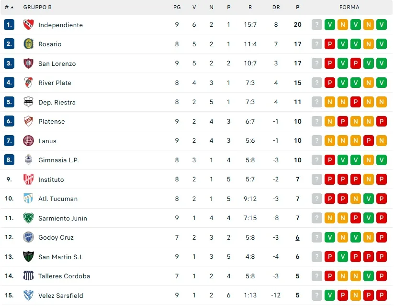Image resolution: width=394 pixels, height=306 pixels.
Task: Click Independiente's upcoming match question mark
Action: 316,25
